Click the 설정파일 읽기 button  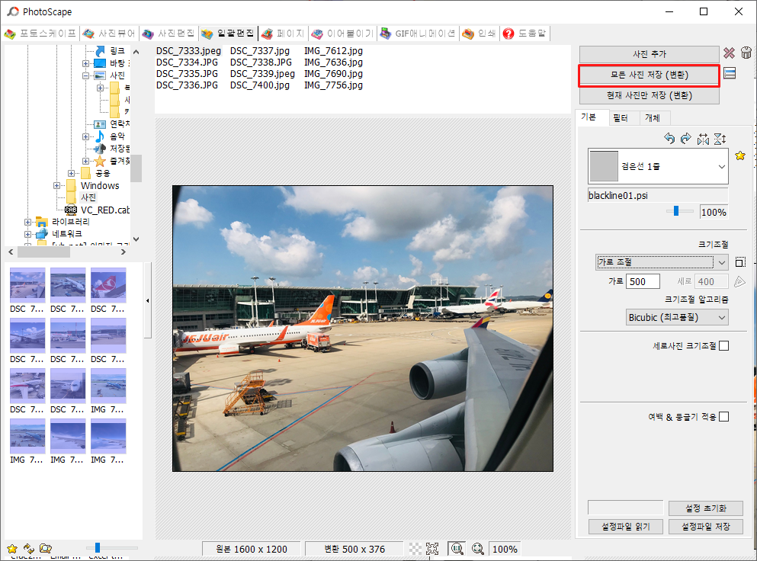coord(626,526)
